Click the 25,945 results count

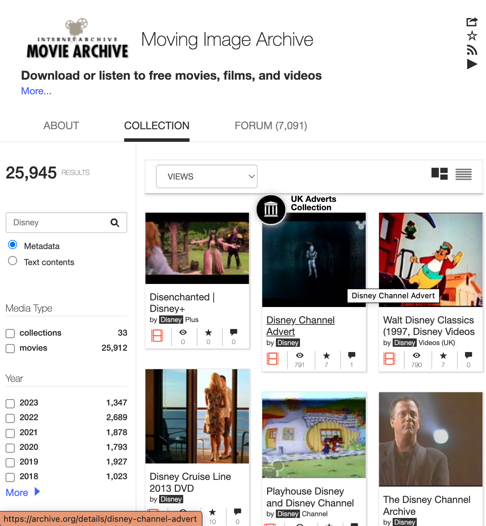[31, 173]
